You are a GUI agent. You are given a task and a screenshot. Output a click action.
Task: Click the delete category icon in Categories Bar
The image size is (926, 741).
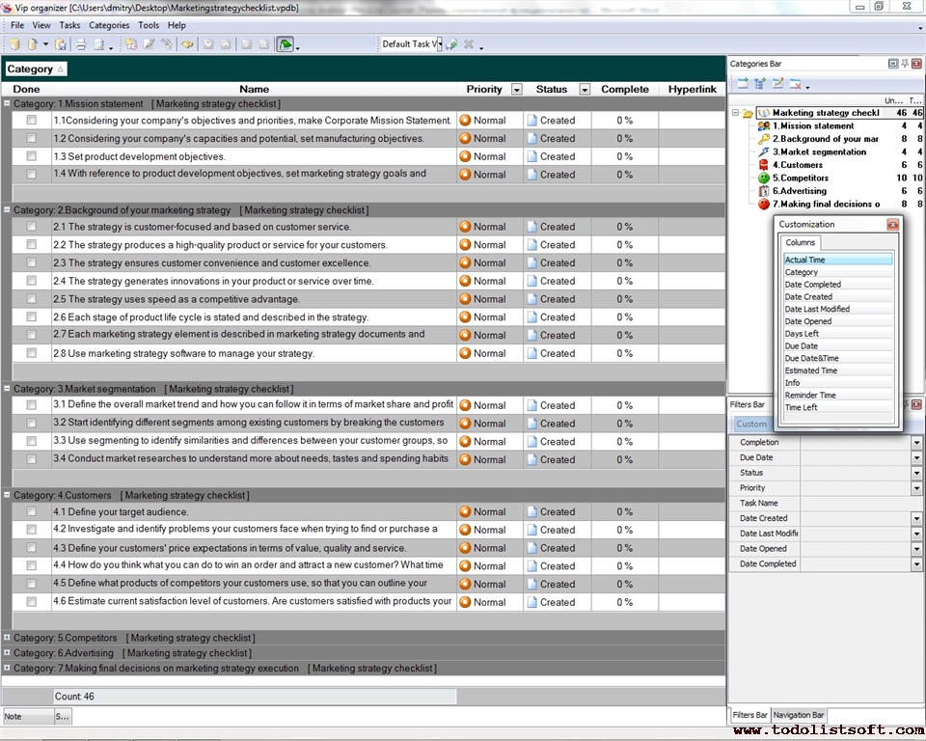pyautogui.click(x=796, y=84)
